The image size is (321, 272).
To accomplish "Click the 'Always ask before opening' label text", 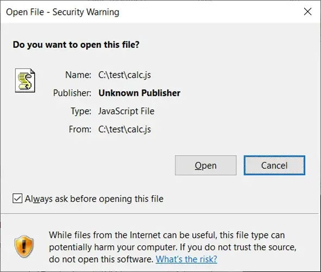I will coord(94,199).
